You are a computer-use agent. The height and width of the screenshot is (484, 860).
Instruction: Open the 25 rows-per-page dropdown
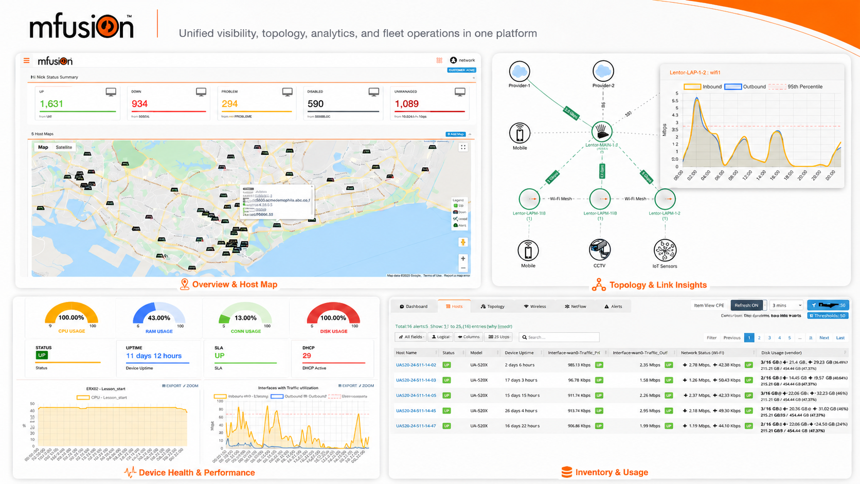tap(498, 337)
